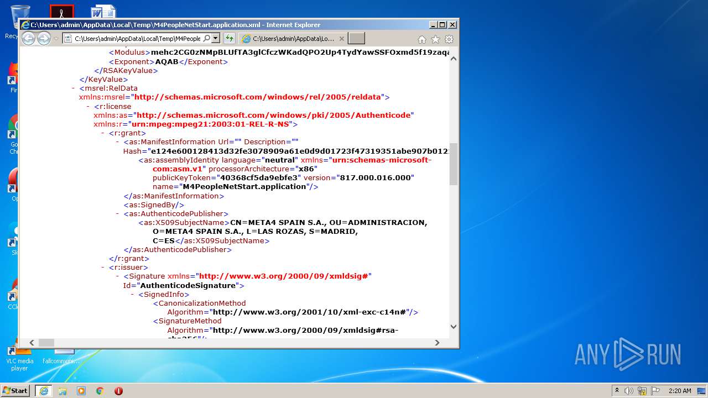This screenshot has height=398, width=708.
Task: Open Favorites star icon
Action: tap(435, 39)
